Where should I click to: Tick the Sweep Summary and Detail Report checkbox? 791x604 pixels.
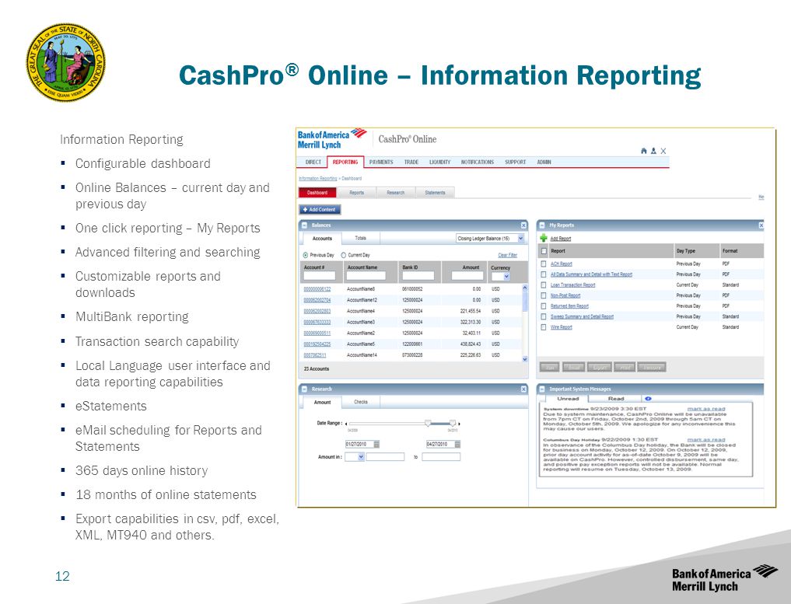click(544, 316)
